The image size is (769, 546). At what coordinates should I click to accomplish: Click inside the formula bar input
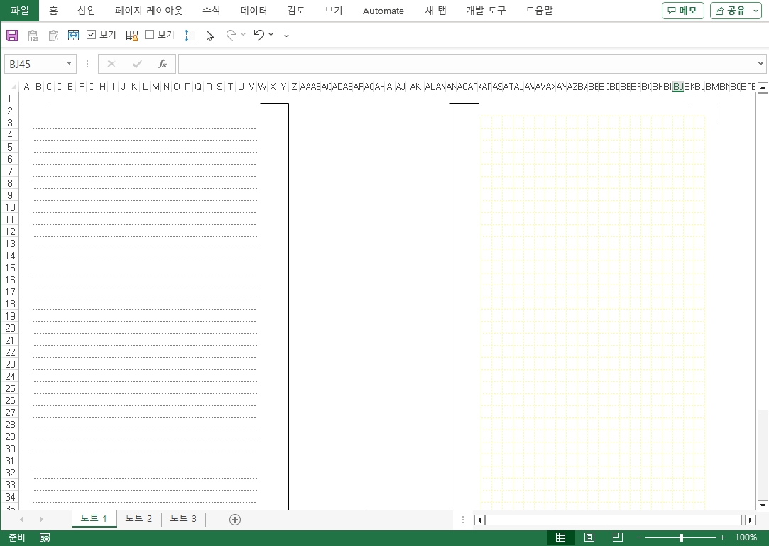(466, 65)
